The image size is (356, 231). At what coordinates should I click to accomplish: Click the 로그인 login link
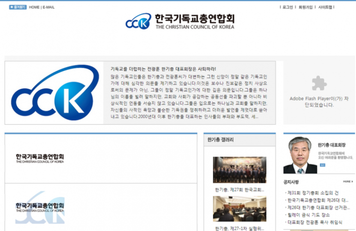click(x=288, y=7)
